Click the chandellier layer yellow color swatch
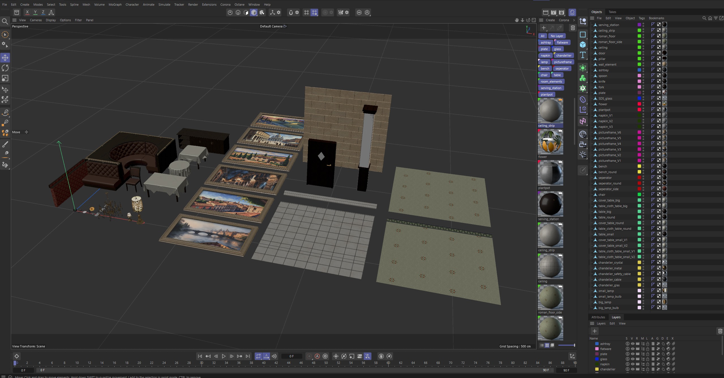Image resolution: width=724 pixels, height=378 pixels. (x=597, y=369)
